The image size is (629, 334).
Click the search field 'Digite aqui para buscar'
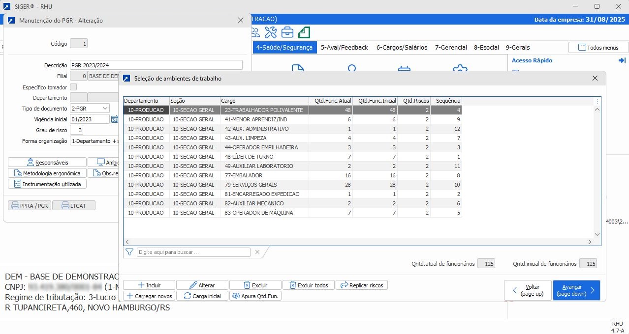(x=193, y=252)
